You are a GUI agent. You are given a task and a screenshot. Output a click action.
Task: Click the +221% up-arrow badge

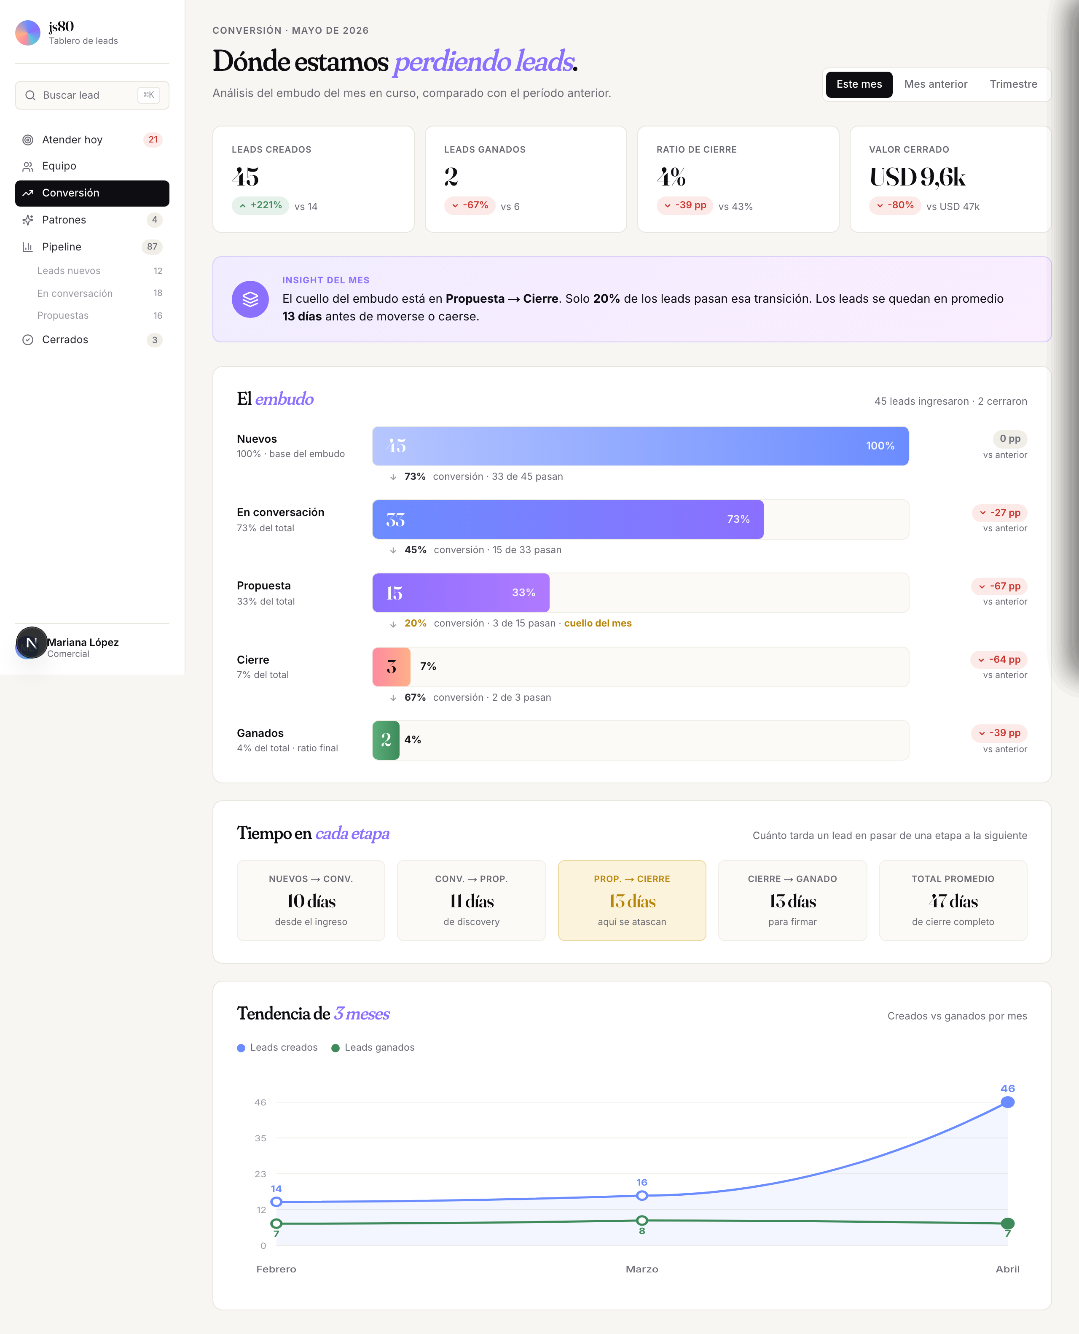260,206
